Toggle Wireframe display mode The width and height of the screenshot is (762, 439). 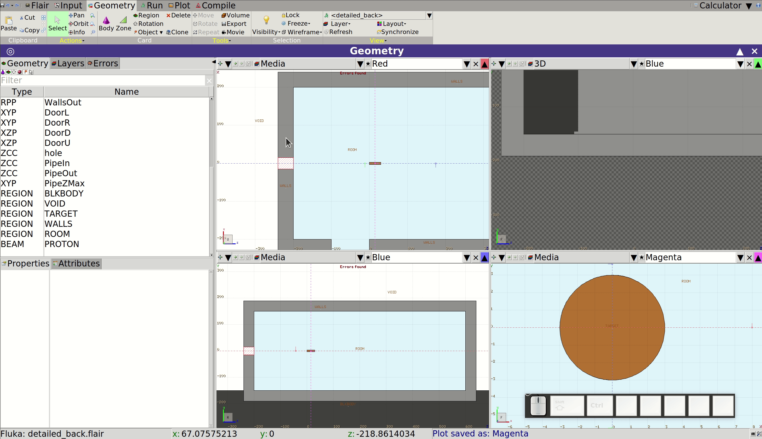(x=302, y=32)
